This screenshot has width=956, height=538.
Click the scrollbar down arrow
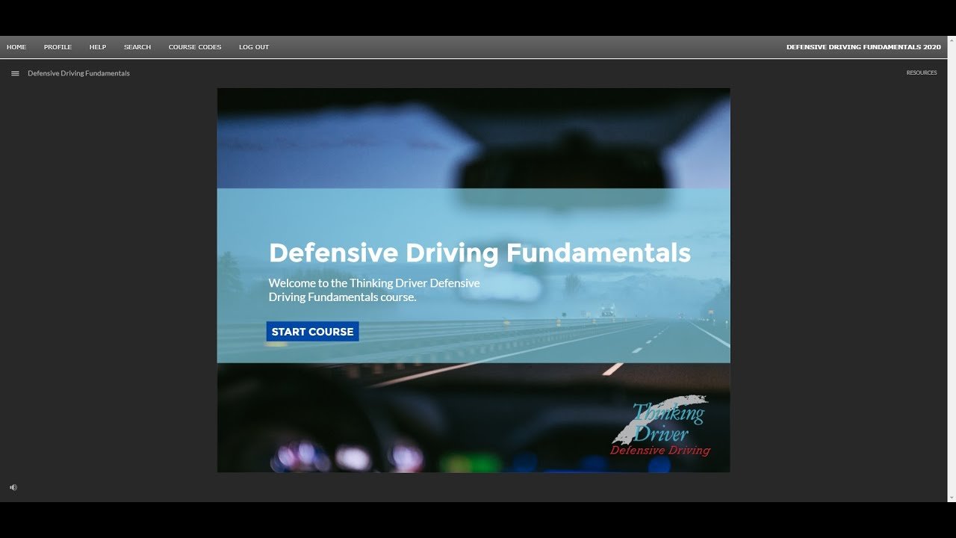click(952, 497)
